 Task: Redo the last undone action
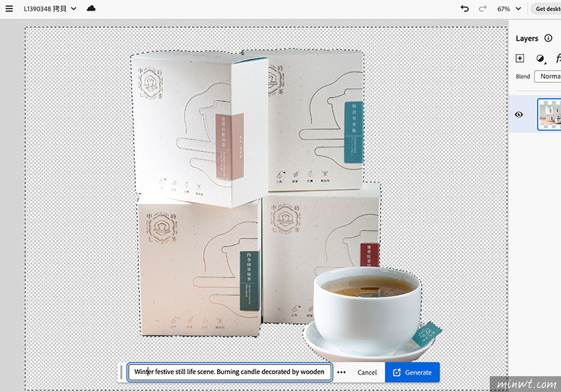point(482,9)
